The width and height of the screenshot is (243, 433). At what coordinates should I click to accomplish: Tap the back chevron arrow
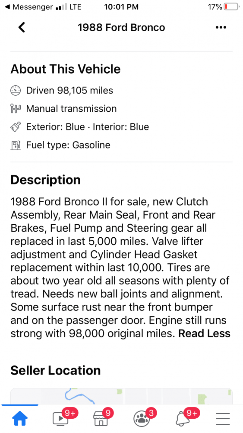pyautogui.click(x=22, y=27)
